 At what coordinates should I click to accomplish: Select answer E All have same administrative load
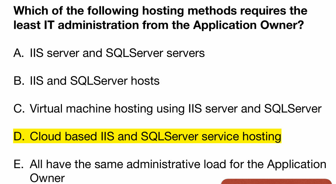tap(170, 171)
